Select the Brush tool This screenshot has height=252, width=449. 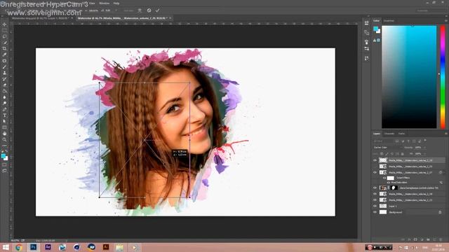tap(5, 67)
